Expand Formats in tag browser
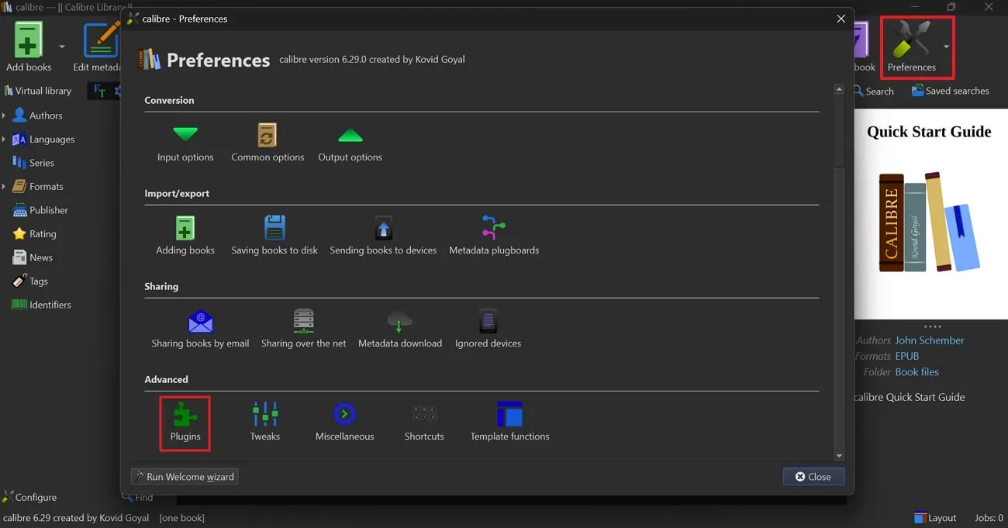 (x=4, y=187)
